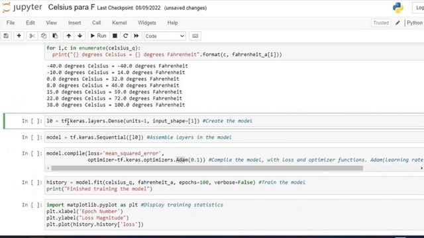The height and width of the screenshot is (238, 424).
Task: Interrupt the kernel with stop icon
Action: 115,36
